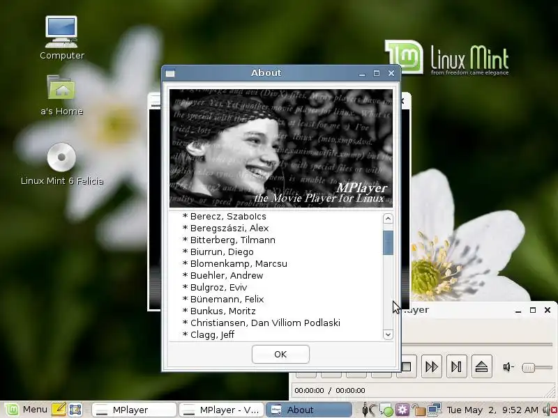Close the MPlayer control window
The width and height of the screenshot is (558, 418).
point(548,310)
